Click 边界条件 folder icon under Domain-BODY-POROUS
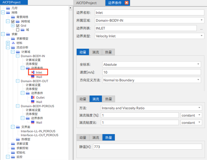 (x=28, y=118)
